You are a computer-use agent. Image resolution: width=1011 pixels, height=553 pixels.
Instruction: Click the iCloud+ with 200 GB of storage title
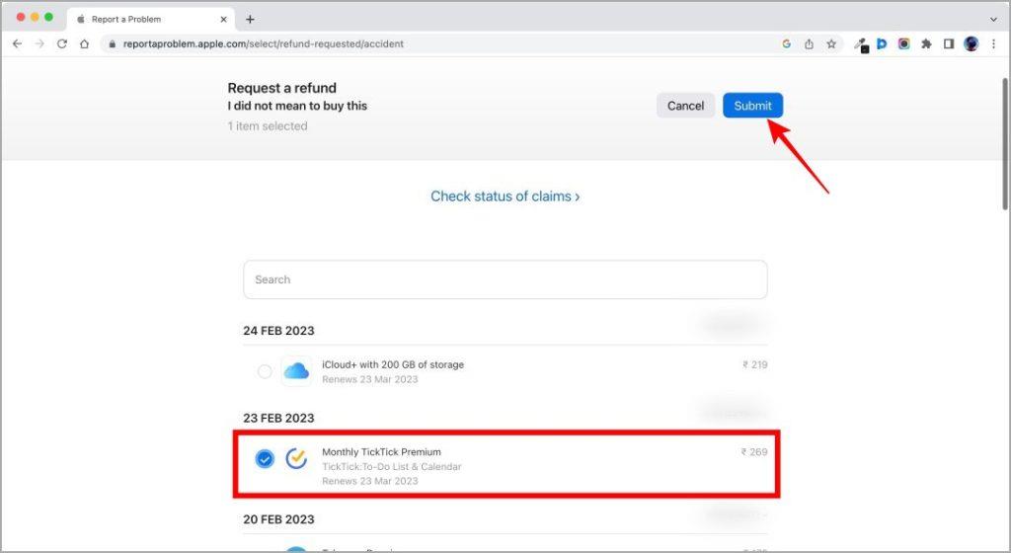[393, 364]
